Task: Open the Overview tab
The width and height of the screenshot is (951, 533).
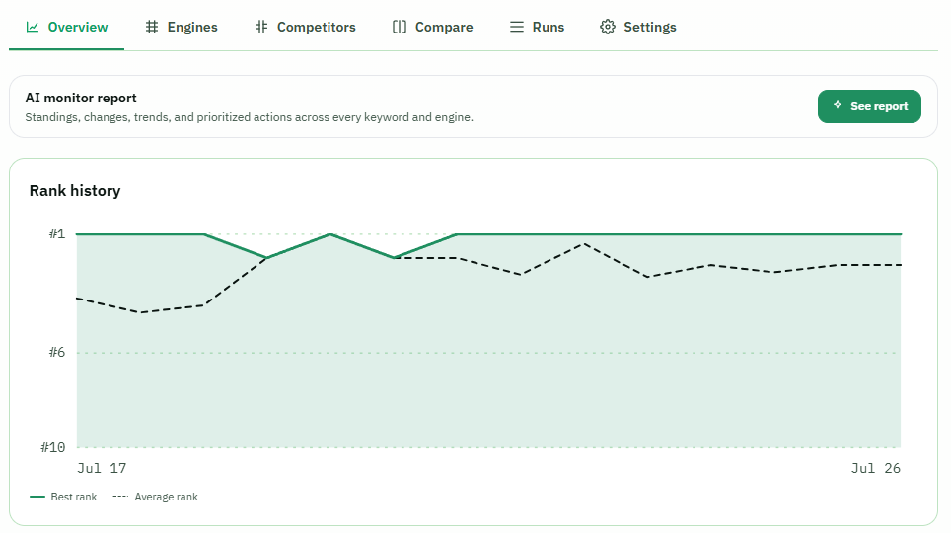Action: [x=67, y=28]
